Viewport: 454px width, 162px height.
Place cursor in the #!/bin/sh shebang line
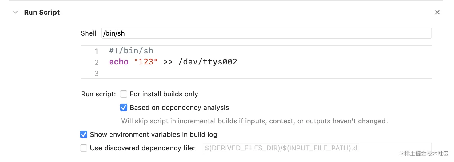click(x=131, y=51)
